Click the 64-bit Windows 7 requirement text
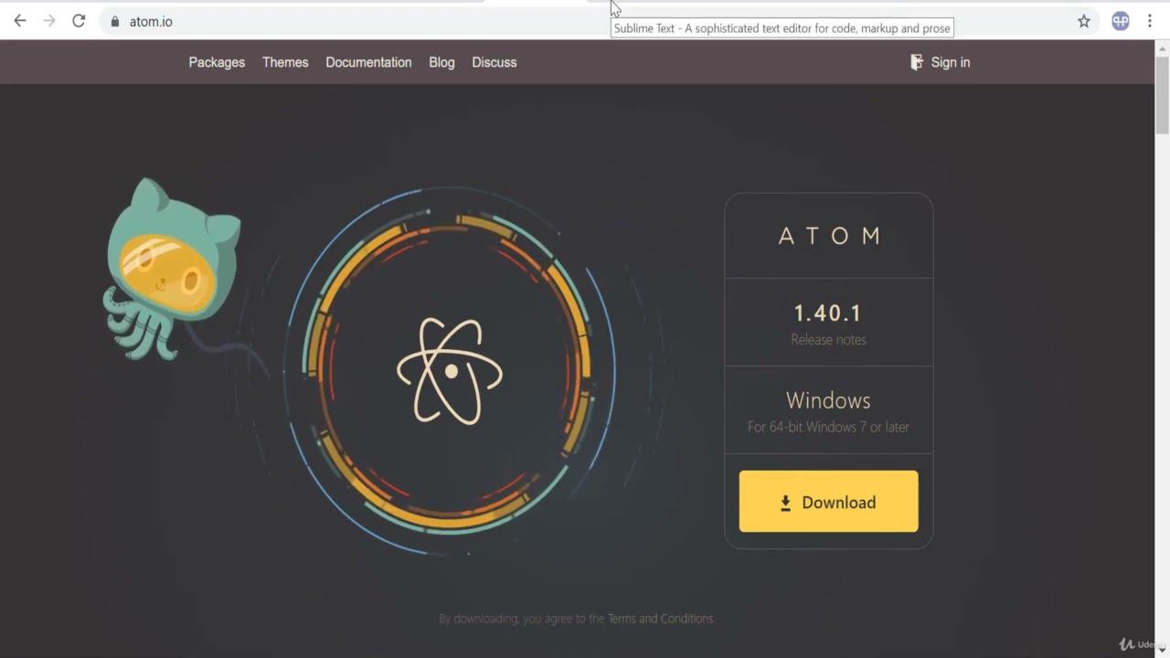Screen dimensions: 1170x658 [828, 427]
